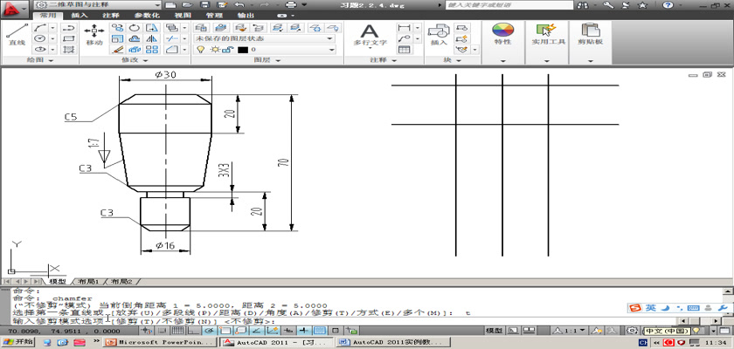The width and height of the screenshot is (734, 349).
Task: Toggle Polar tracking in the status bar
Action: [209, 331]
